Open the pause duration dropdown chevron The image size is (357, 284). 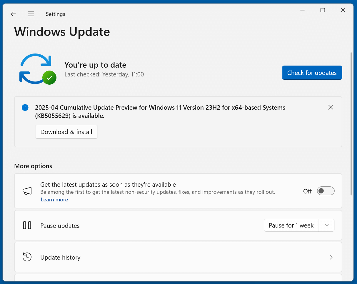tap(326, 225)
